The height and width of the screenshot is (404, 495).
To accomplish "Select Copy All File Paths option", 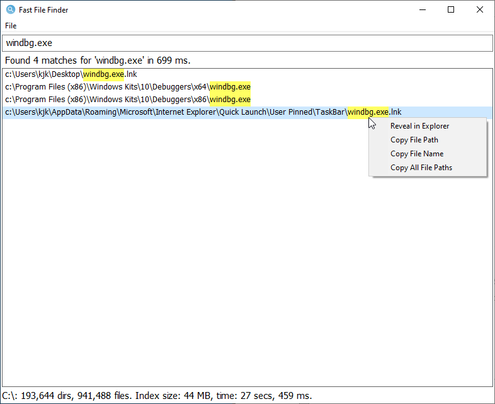I will (x=421, y=168).
